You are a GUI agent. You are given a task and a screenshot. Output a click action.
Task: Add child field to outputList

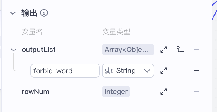(180, 50)
